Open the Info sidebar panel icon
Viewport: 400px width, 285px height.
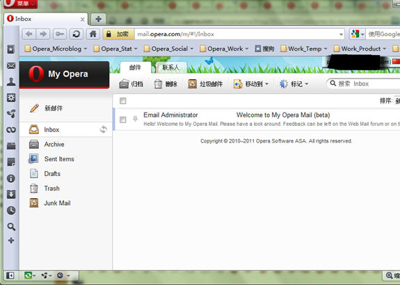11,178
